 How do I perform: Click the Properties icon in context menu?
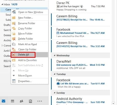tap(14, 81)
